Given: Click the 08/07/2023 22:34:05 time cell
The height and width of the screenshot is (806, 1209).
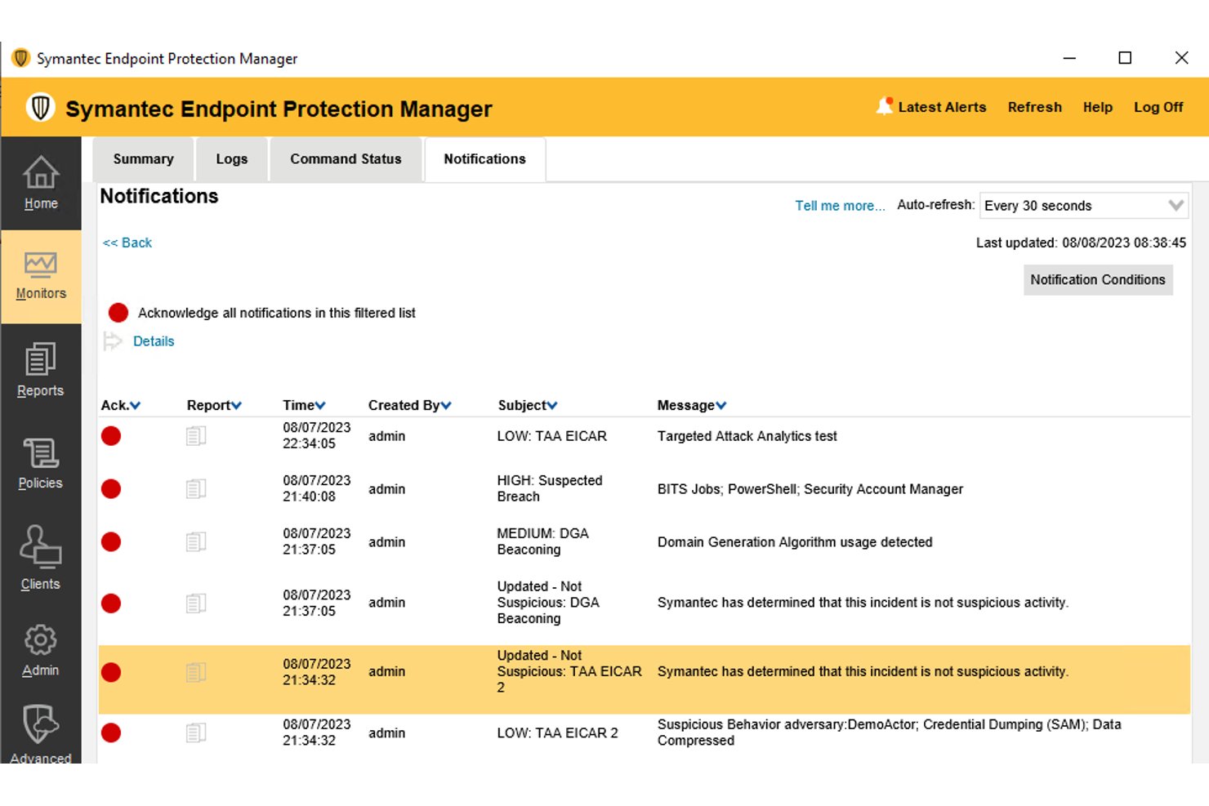Looking at the screenshot, I should pyautogui.click(x=317, y=435).
